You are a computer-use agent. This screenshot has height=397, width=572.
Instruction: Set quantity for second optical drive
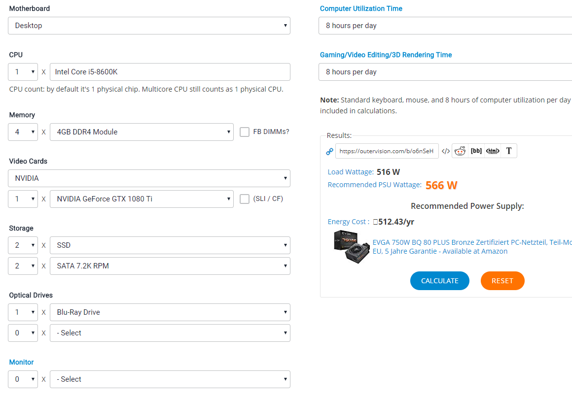coord(23,333)
